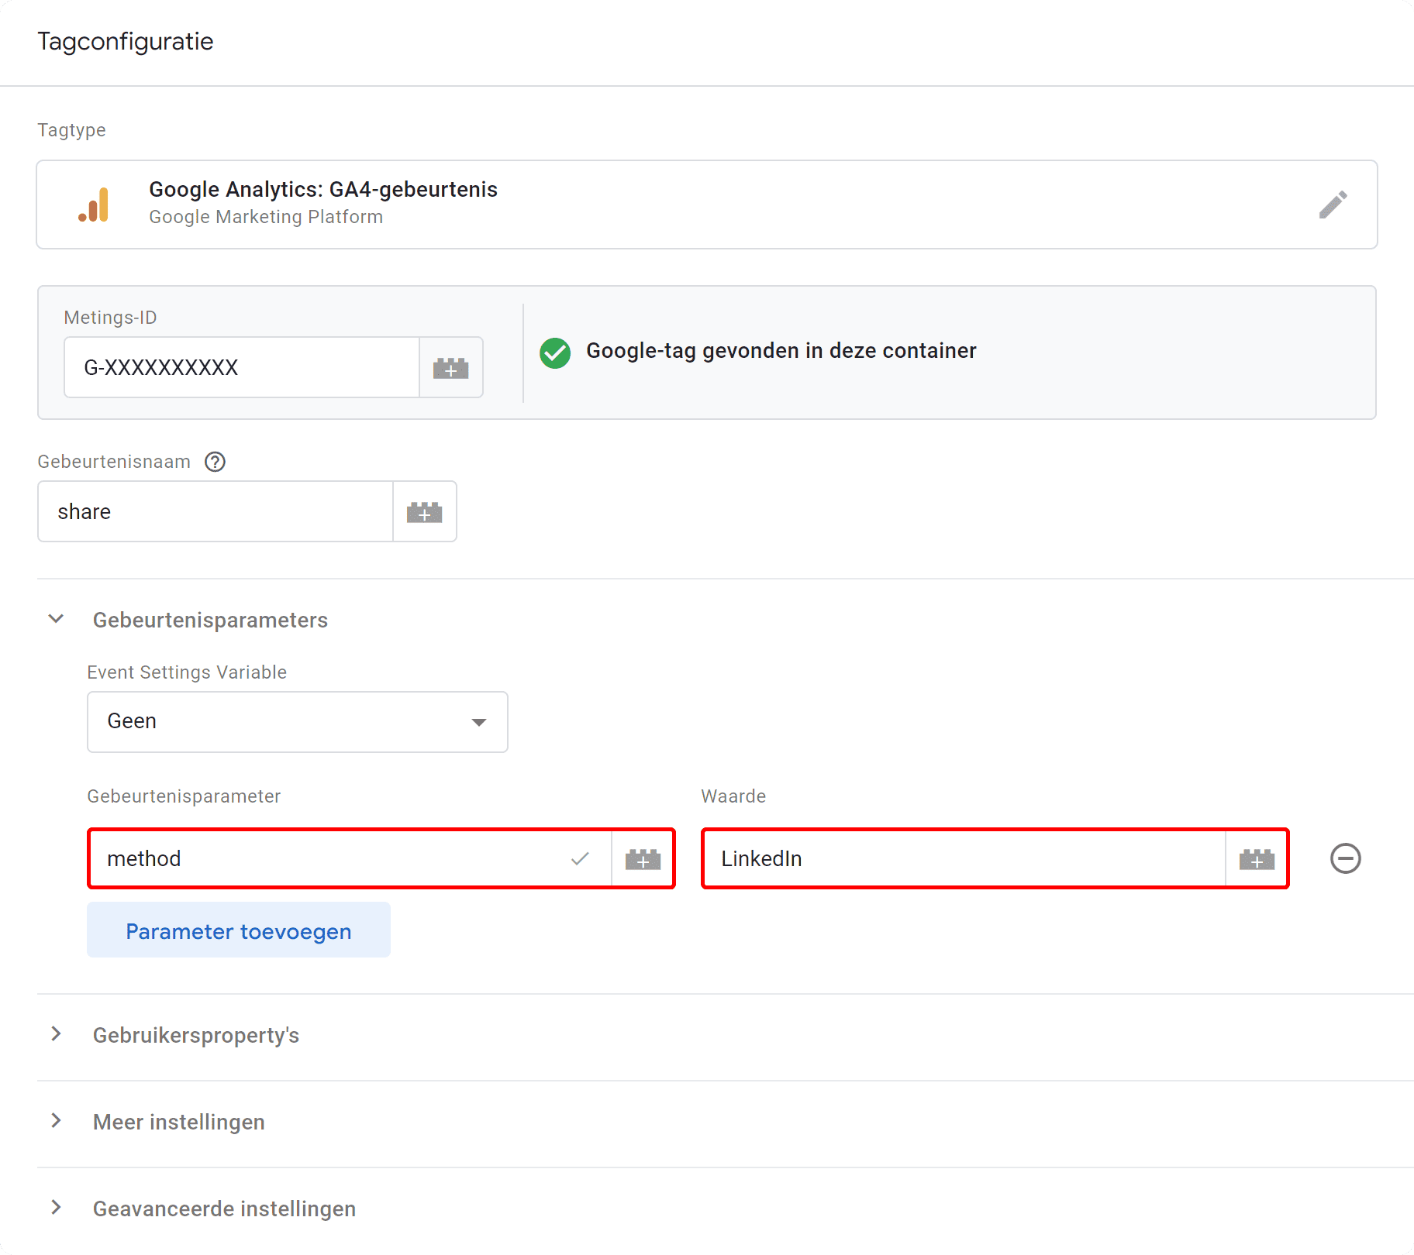
Task: Open variable picker for the method parameter
Action: [643, 858]
